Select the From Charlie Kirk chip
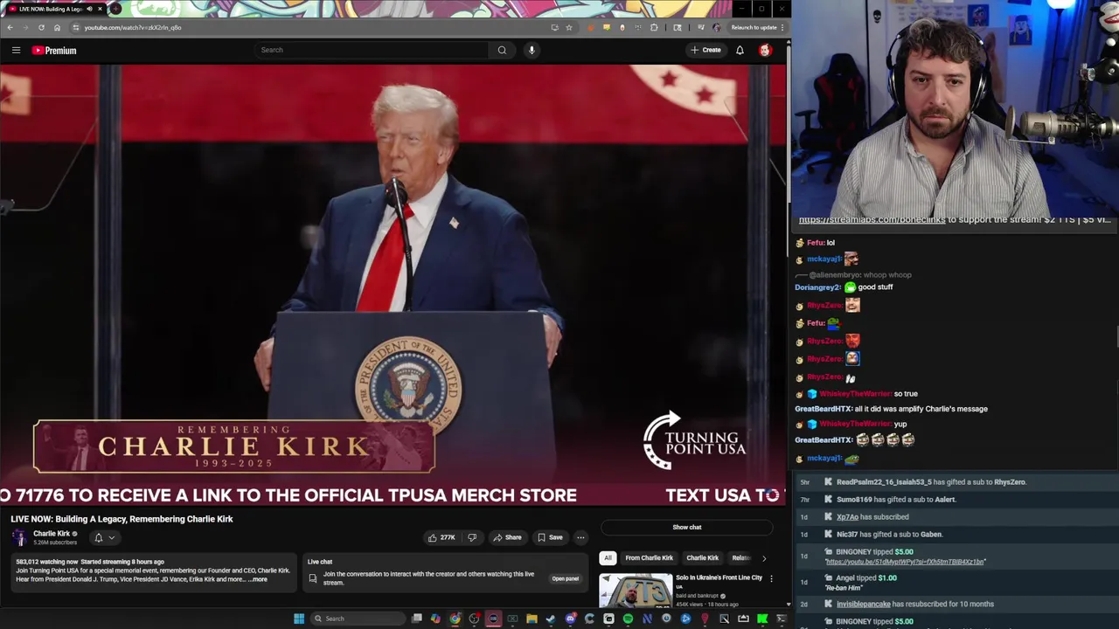The height and width of the screenshot is (629, 1119). [x=649, y=557]
